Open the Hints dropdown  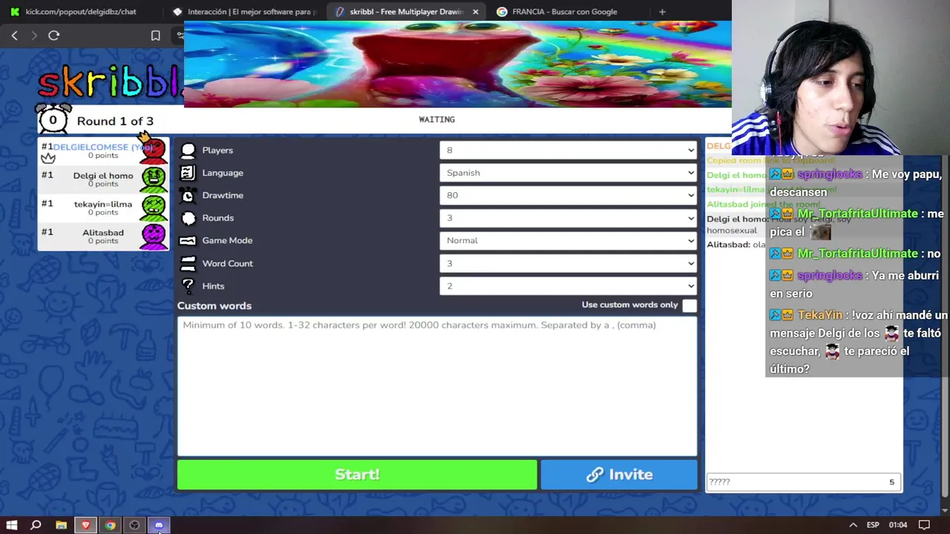coord(569,286)
